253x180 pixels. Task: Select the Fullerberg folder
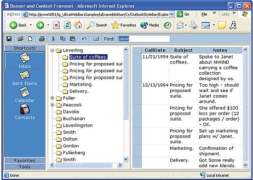click(x=74, y=153)
